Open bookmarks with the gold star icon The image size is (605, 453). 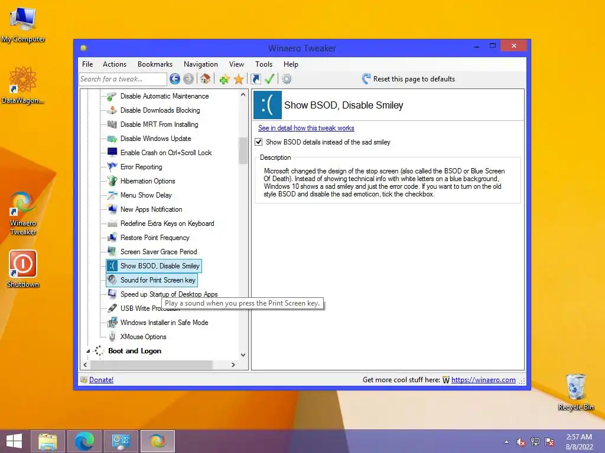pos(239,80)
